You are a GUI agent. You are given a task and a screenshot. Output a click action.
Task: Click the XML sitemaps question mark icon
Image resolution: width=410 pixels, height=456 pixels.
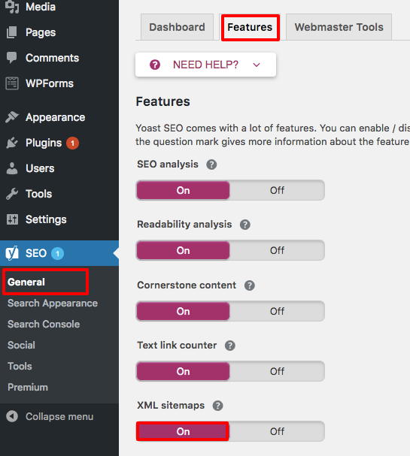[218, 406]
